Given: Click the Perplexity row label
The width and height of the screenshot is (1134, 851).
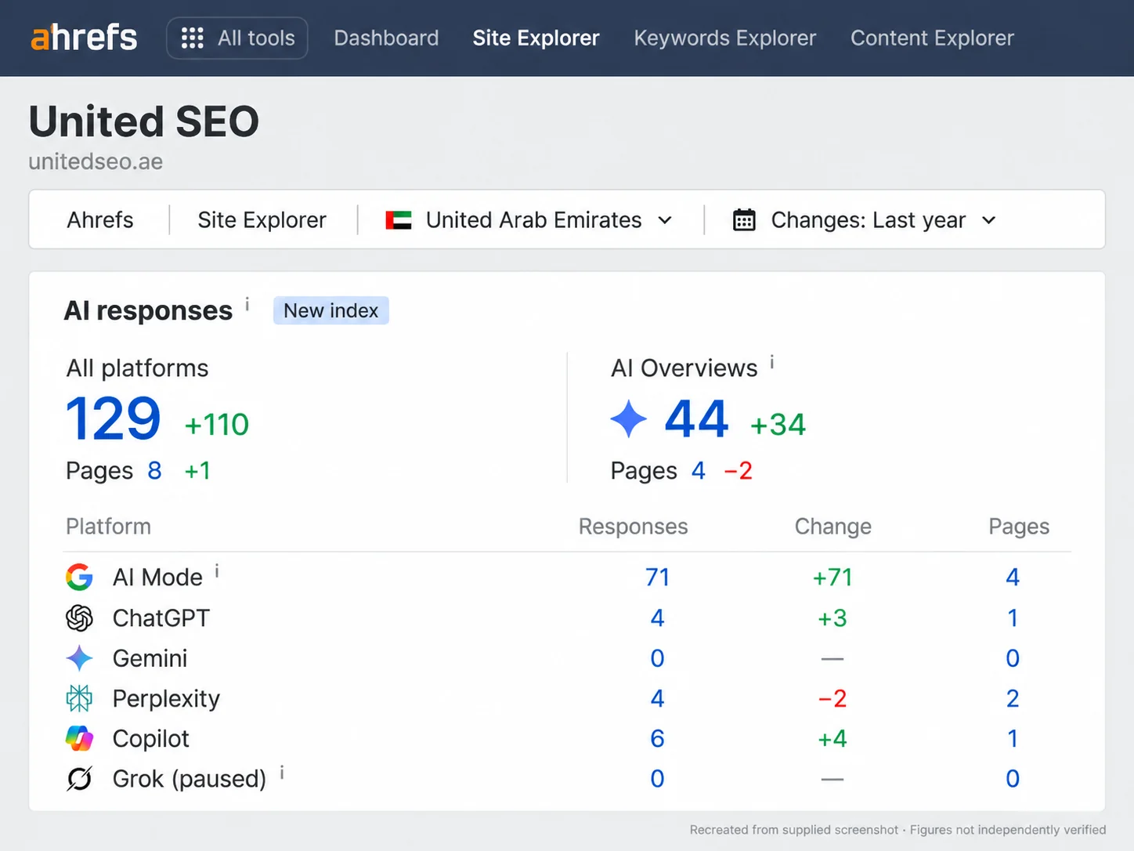Looking at the screenshot, I should pyautogui.click(x=166, y=698).
